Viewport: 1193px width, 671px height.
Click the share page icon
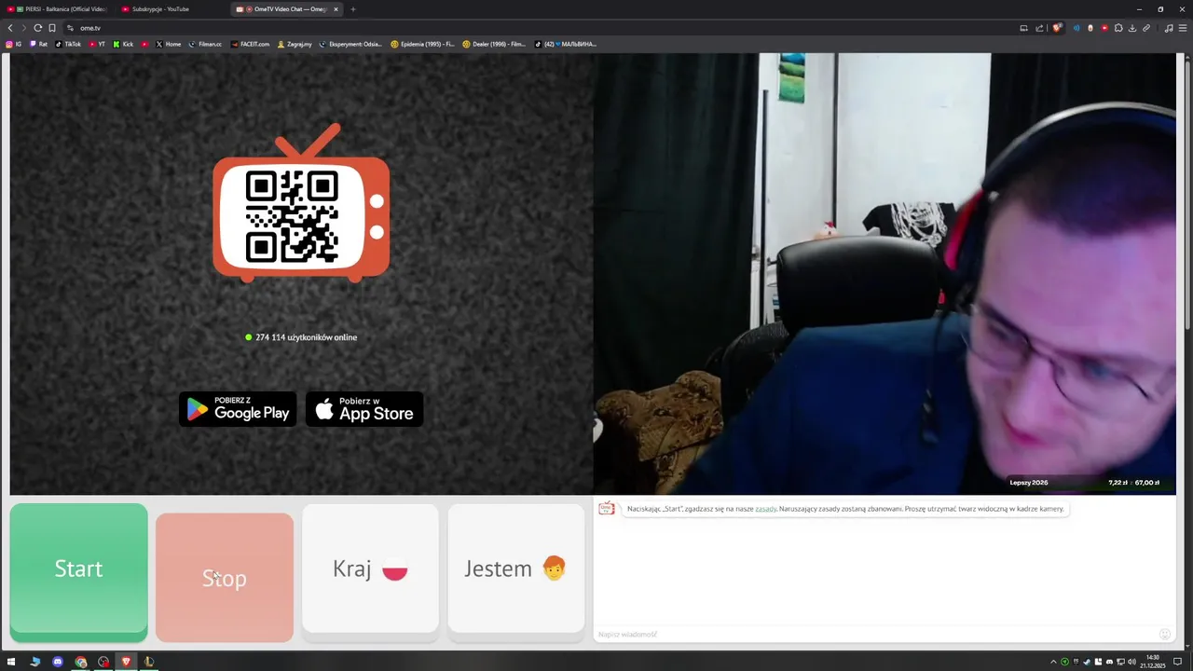1039,28
